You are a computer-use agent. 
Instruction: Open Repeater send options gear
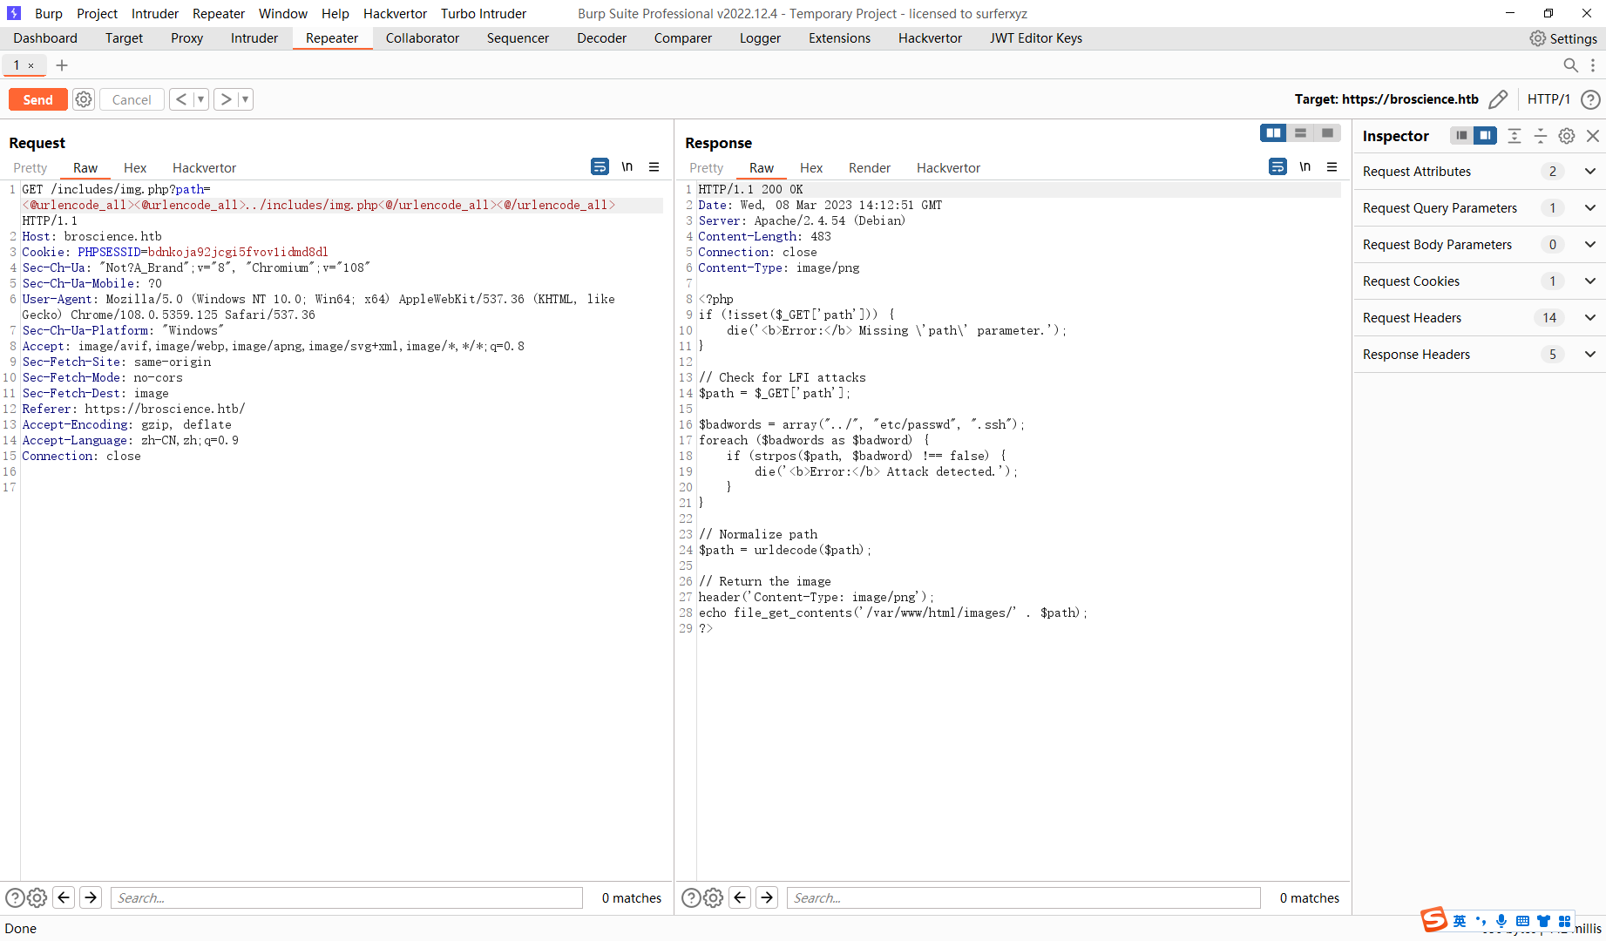click(x=84, y=99)
